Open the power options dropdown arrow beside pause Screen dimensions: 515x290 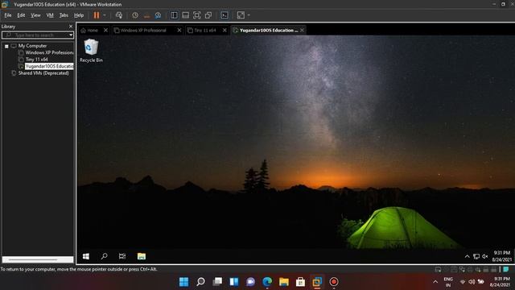(105, 15)
